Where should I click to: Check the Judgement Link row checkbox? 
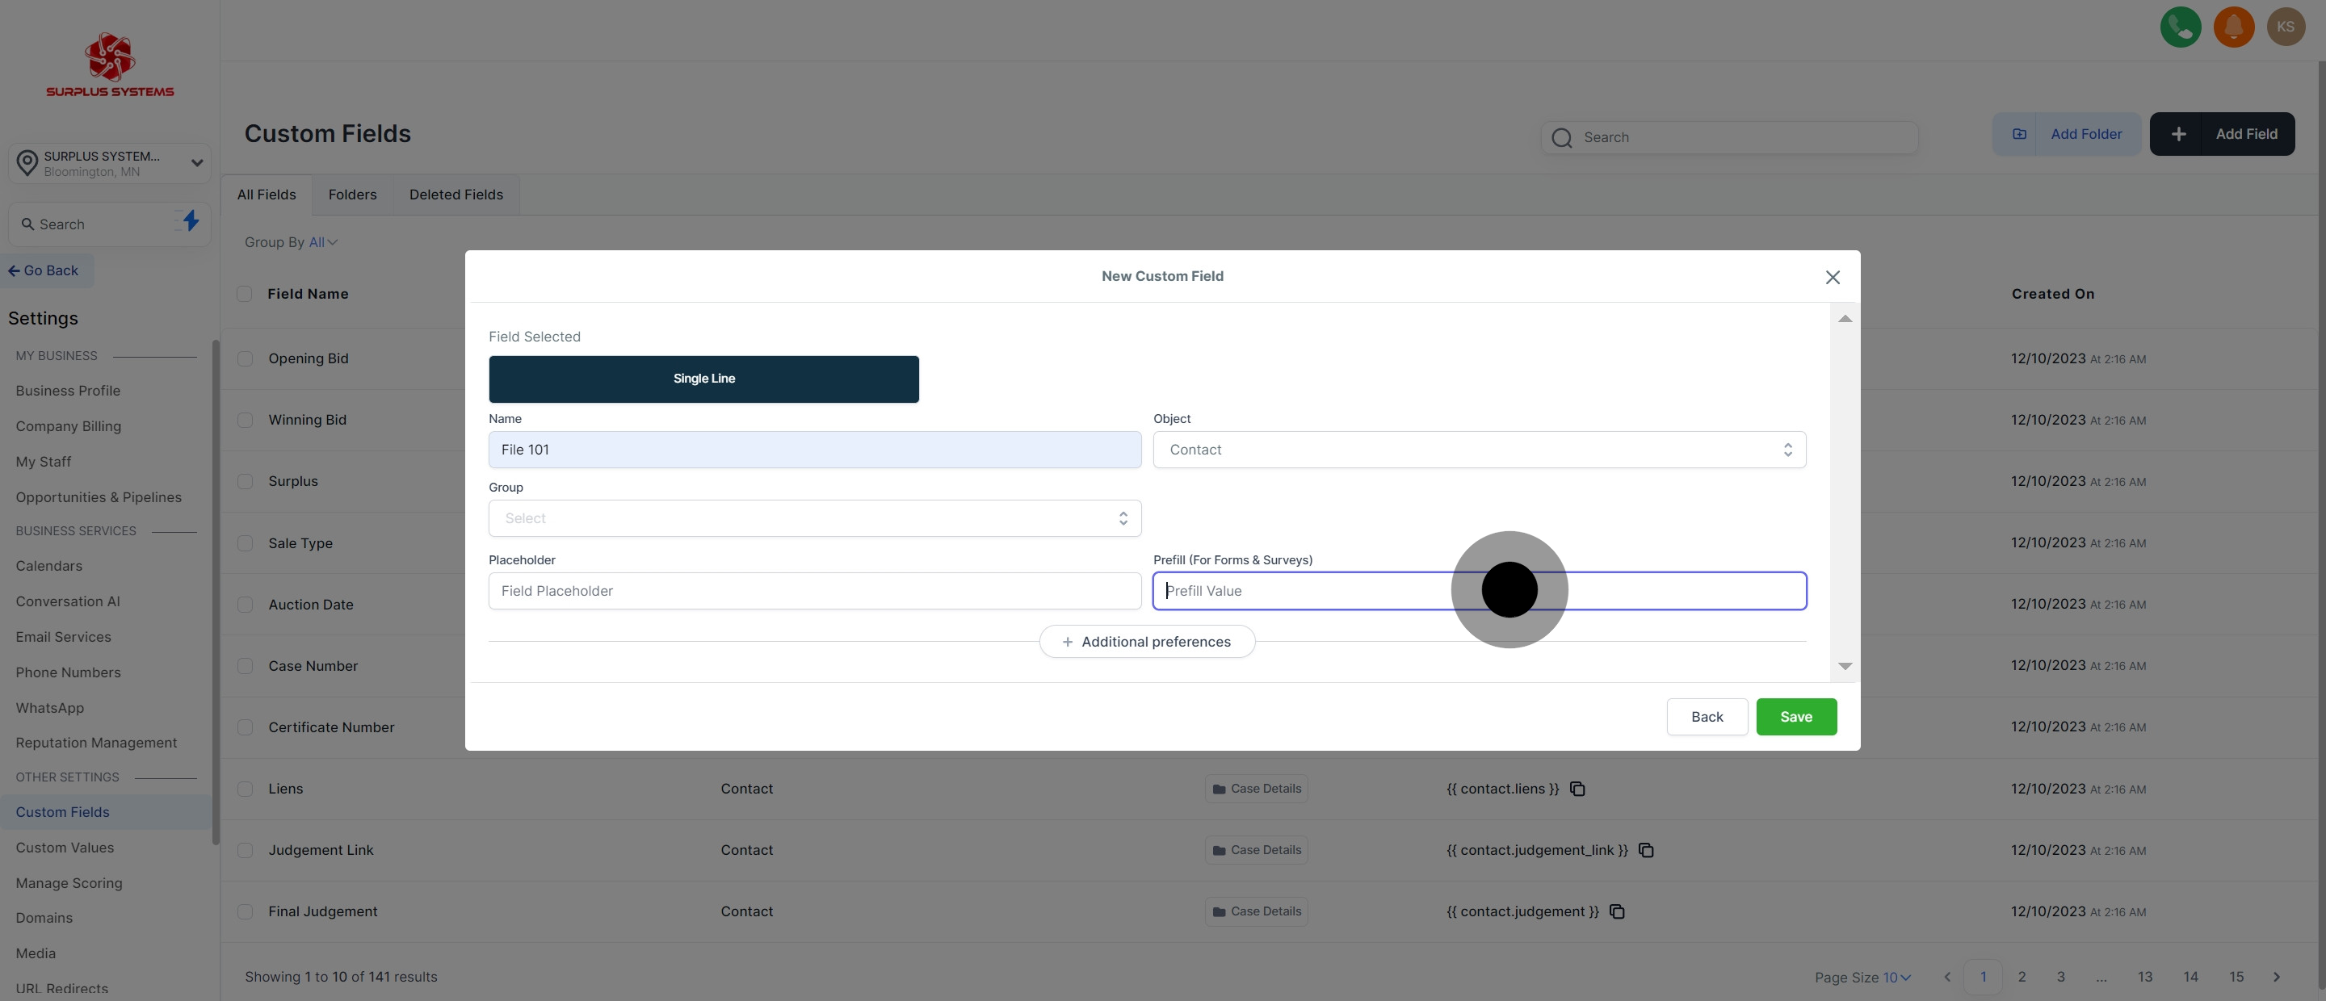tap(245, 850)
